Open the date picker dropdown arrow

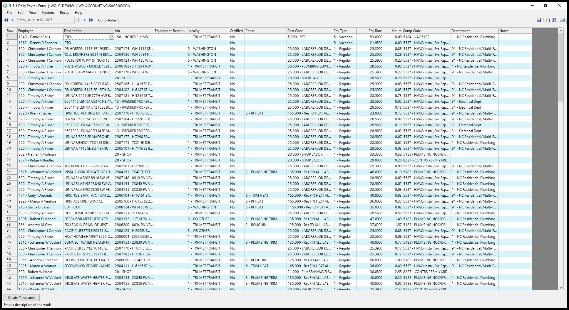coord(78,20)
